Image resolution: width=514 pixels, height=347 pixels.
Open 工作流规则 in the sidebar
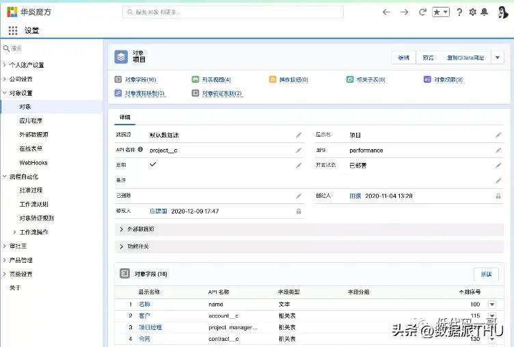coord(33,204)
